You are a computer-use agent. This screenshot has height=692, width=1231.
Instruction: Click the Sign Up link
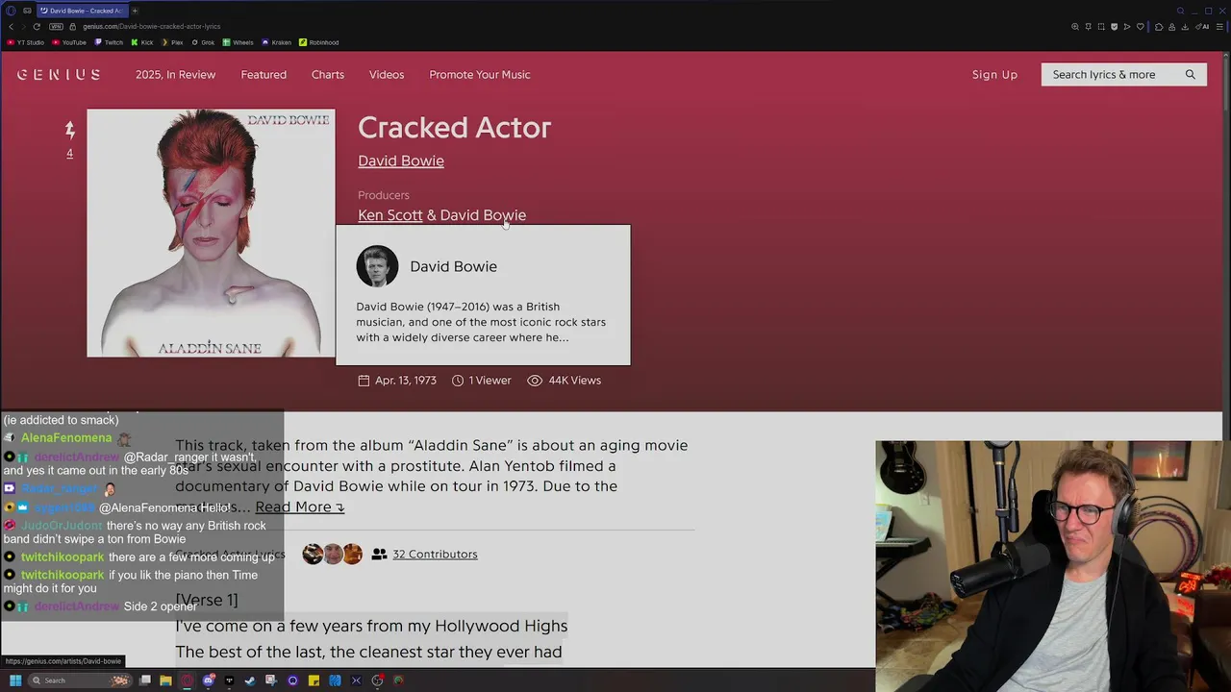(x=994, y=74)
